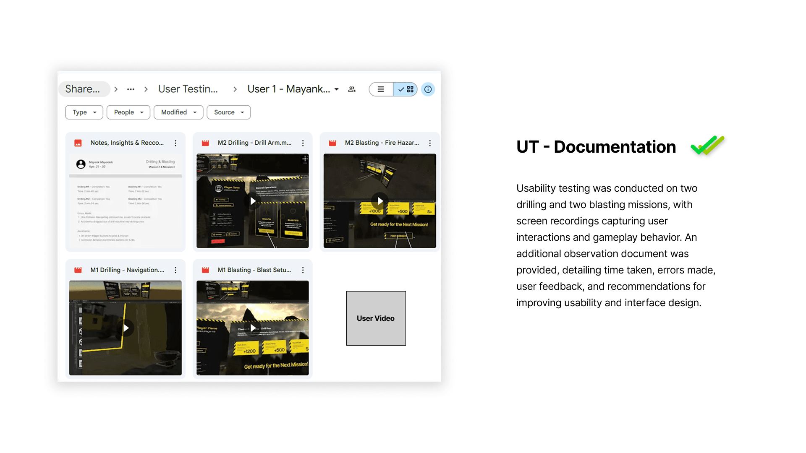Open the User 1 - Mayank folder dropdown
Image resolution: width=806 pixels, height=453 pixels.
336,89
